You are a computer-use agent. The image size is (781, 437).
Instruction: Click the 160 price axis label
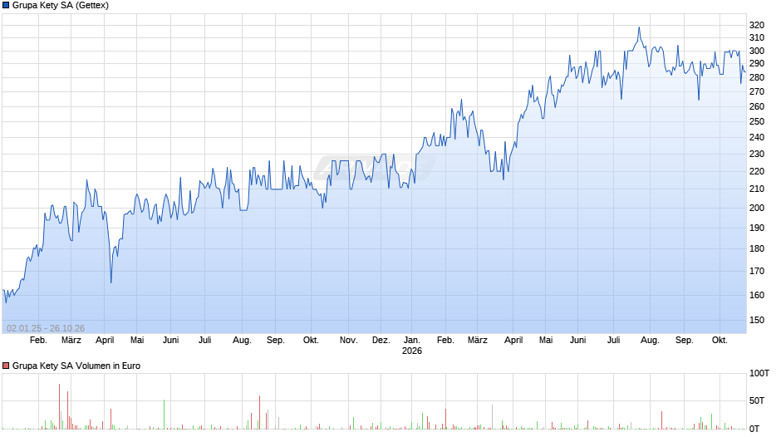point(757,296)
